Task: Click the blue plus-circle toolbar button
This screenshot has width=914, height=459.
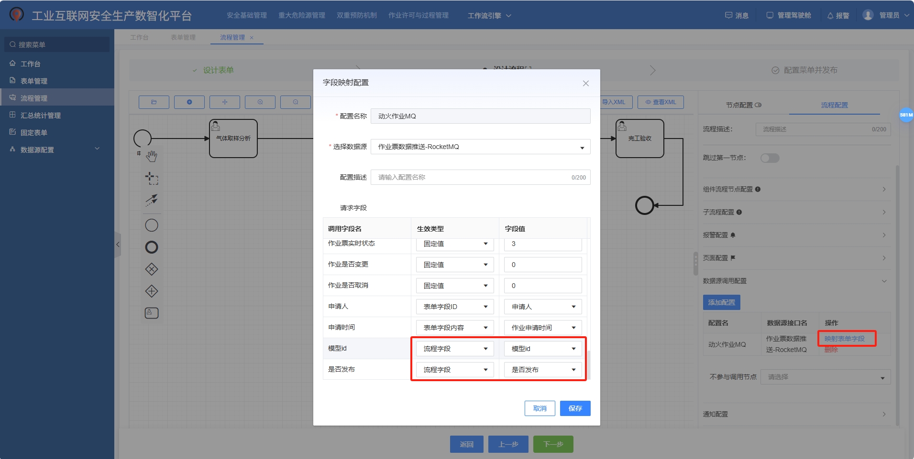Action: click(189, 102)
